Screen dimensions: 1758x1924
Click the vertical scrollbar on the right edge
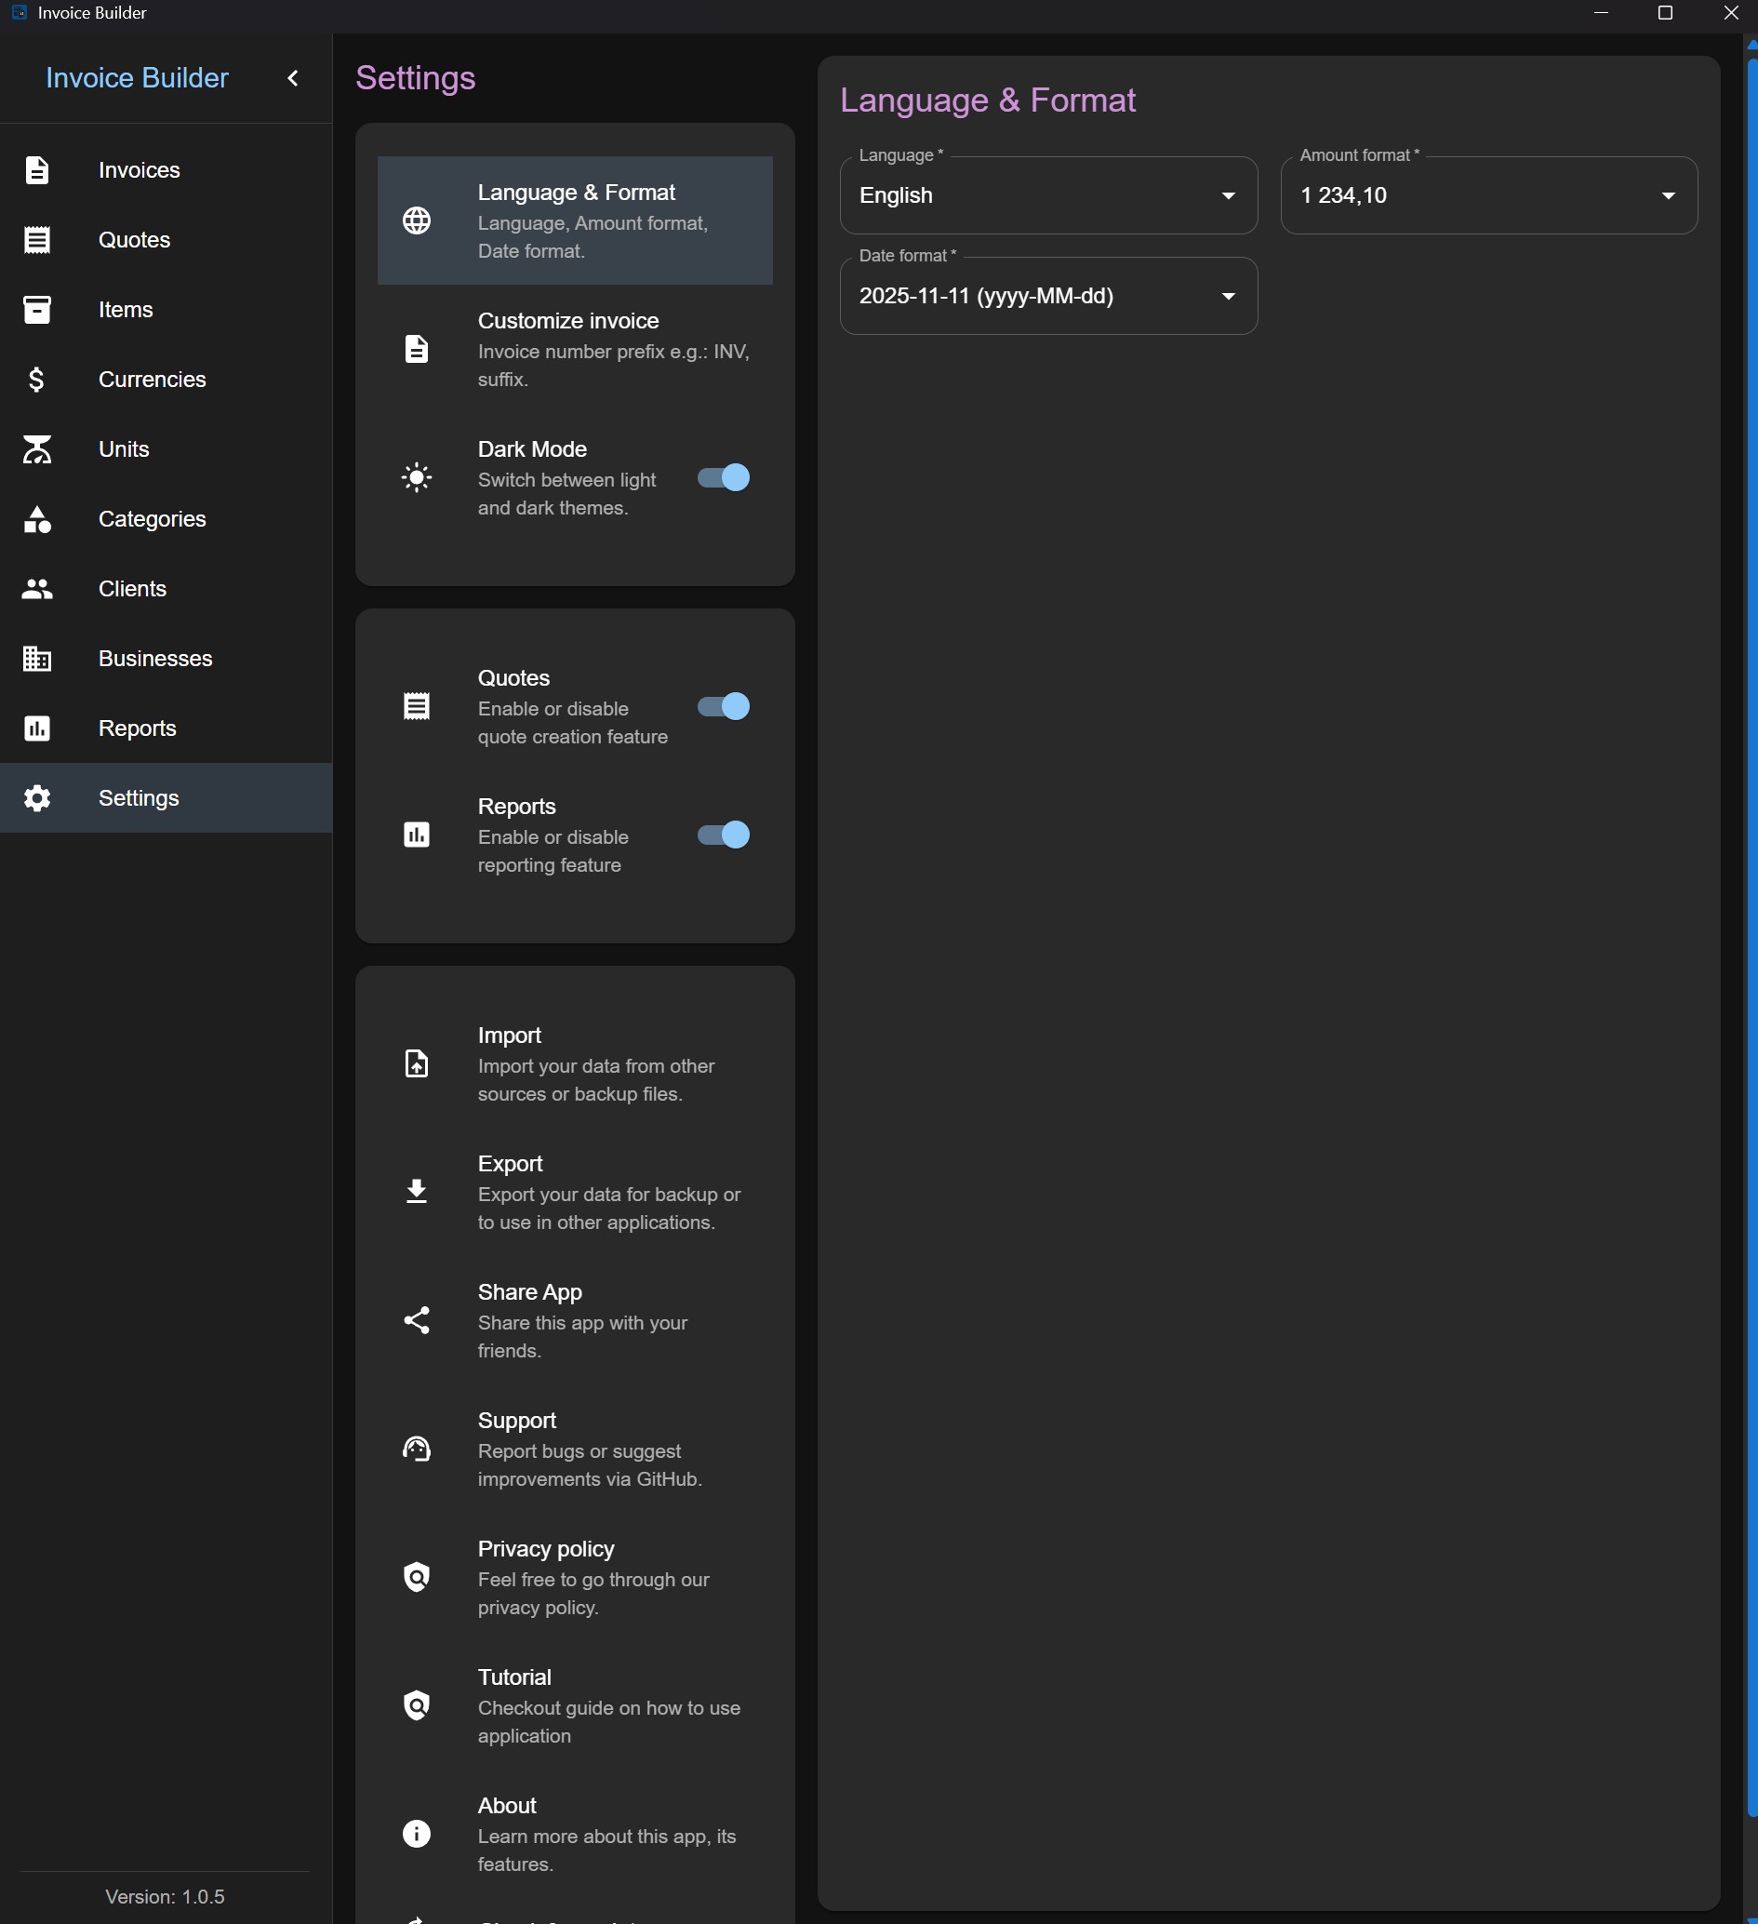(x=1751, y=935)
